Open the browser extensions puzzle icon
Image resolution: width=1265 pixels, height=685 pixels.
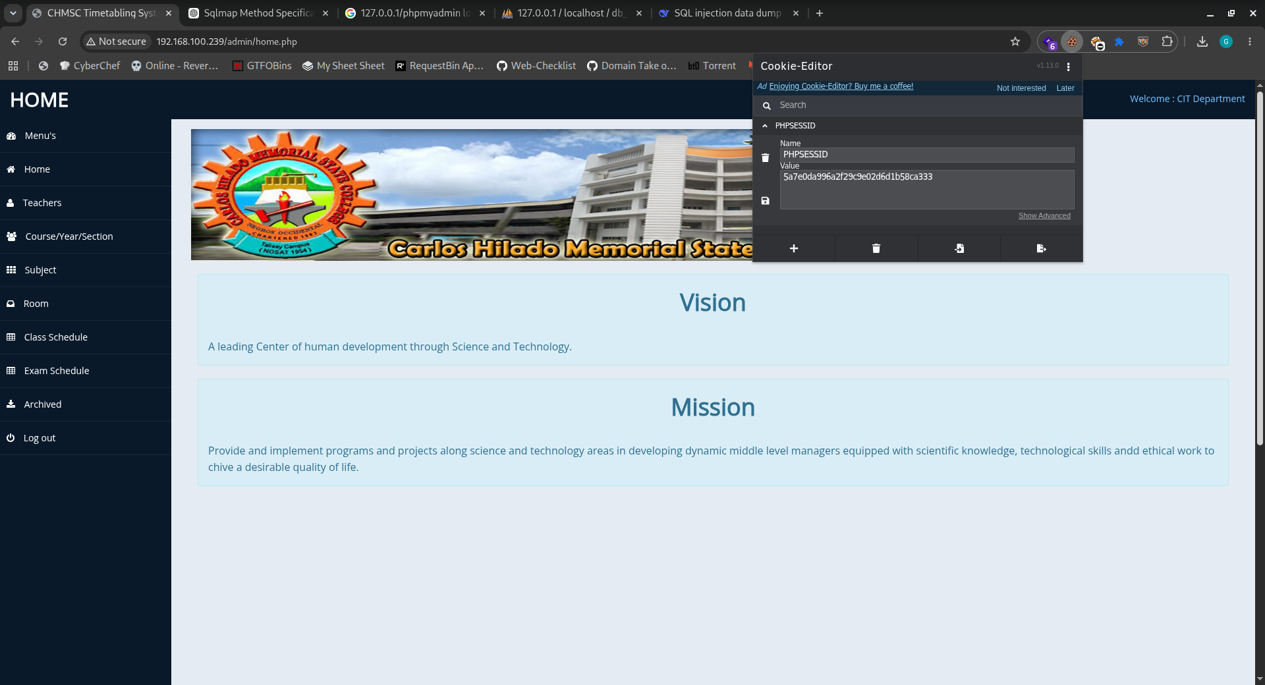[x=1167, y=41]
